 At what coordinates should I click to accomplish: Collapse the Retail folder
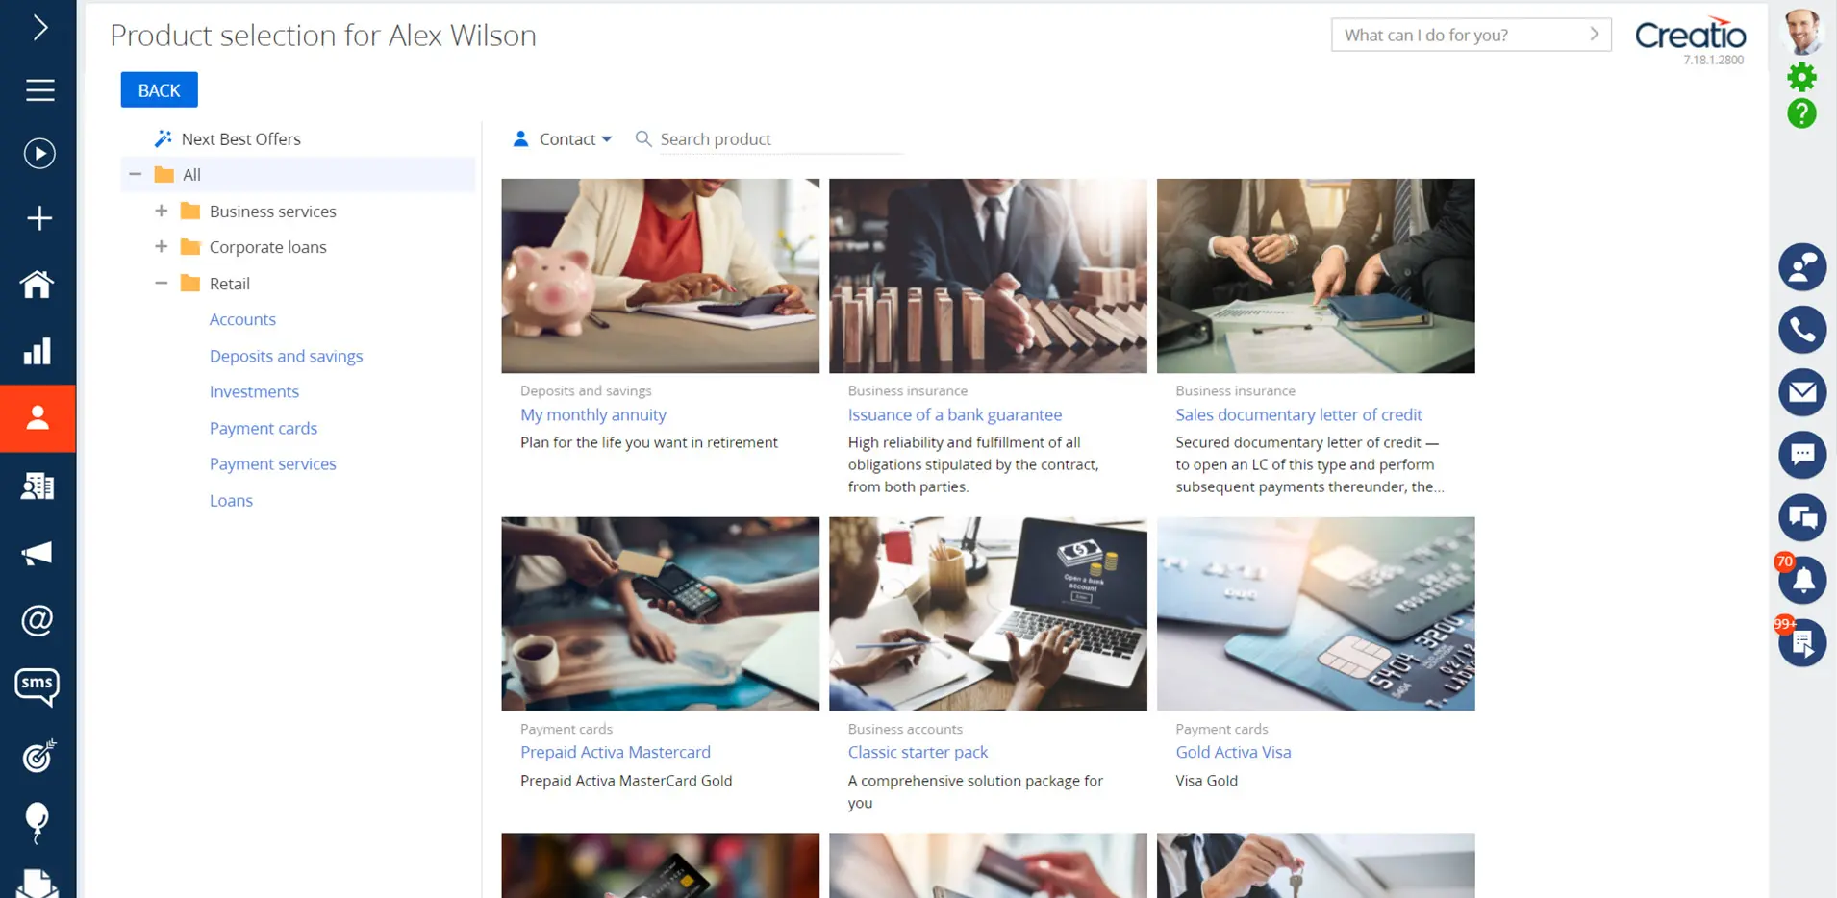coord(161,284)
